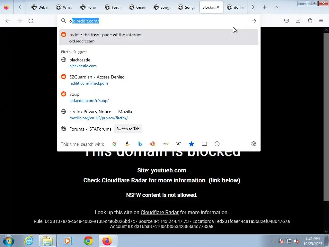This screenshot has height=247, width=329.
Task: Search open tabs with the tabs icon
Action: coord(204,144)
